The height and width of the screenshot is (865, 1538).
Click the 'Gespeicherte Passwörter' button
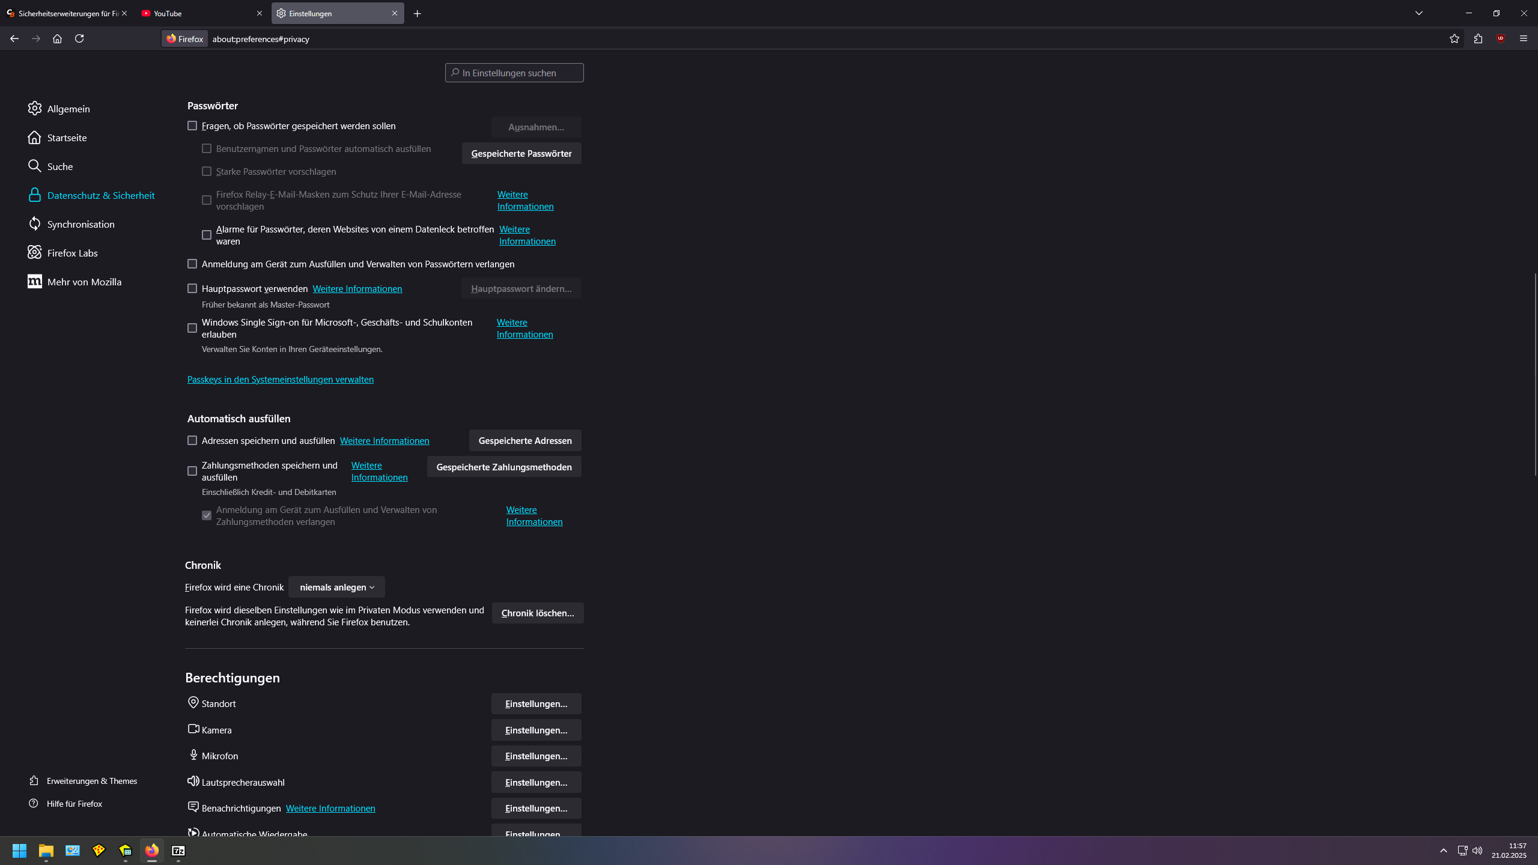521,153
